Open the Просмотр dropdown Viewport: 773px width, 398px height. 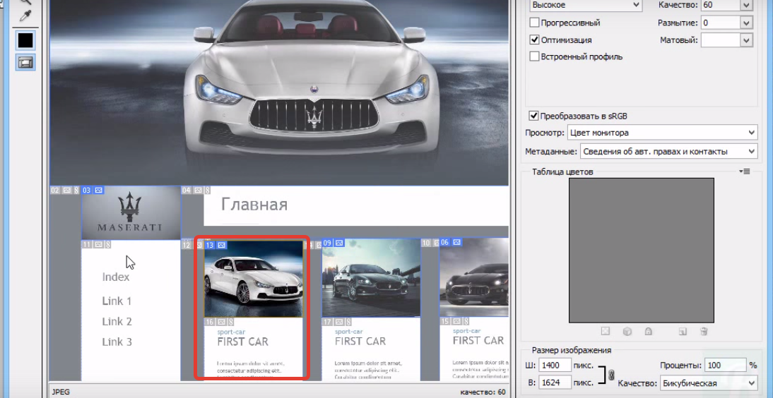click(x=662, y=133)
